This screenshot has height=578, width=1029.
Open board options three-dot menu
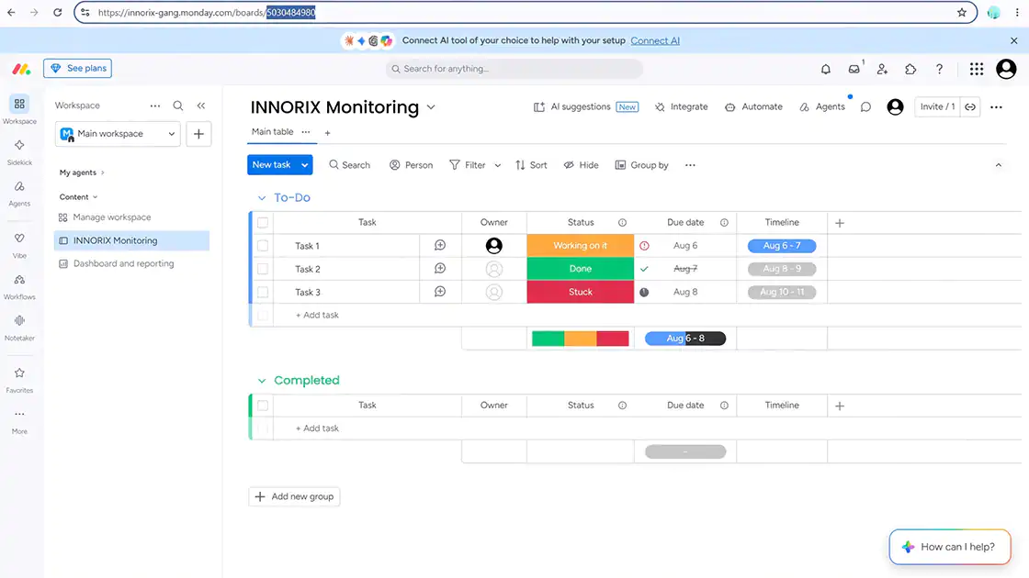coord(996,106)
